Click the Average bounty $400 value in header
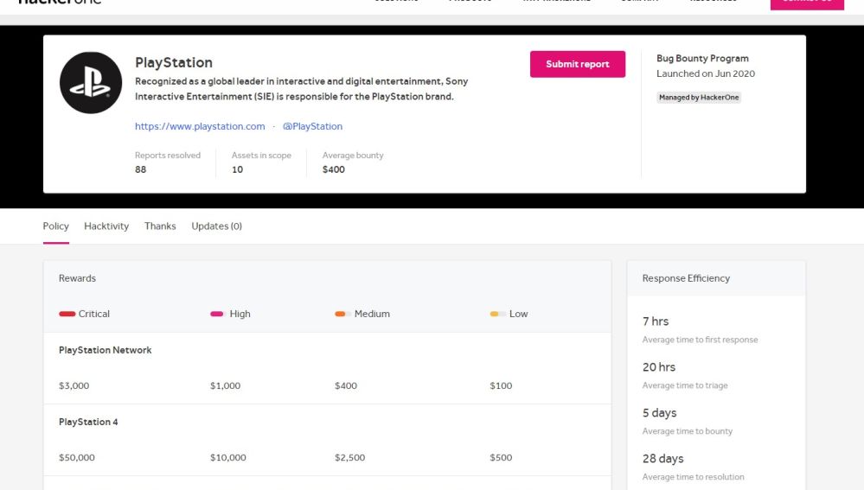 (334, 169)
